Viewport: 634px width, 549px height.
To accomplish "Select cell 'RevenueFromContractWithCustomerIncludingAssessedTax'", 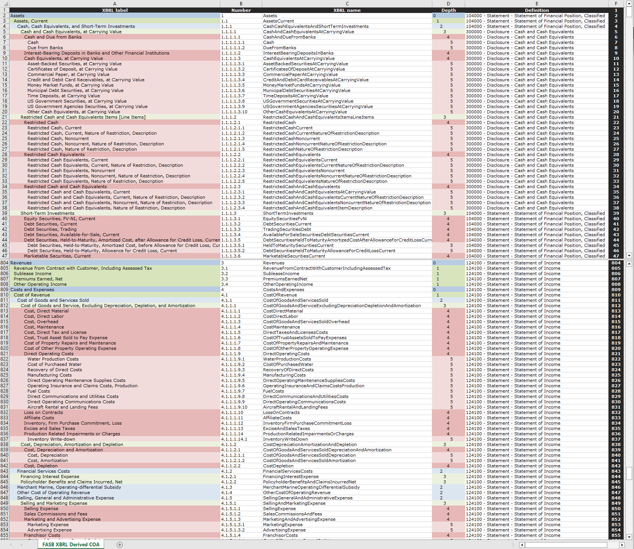I will click(347, 268).
